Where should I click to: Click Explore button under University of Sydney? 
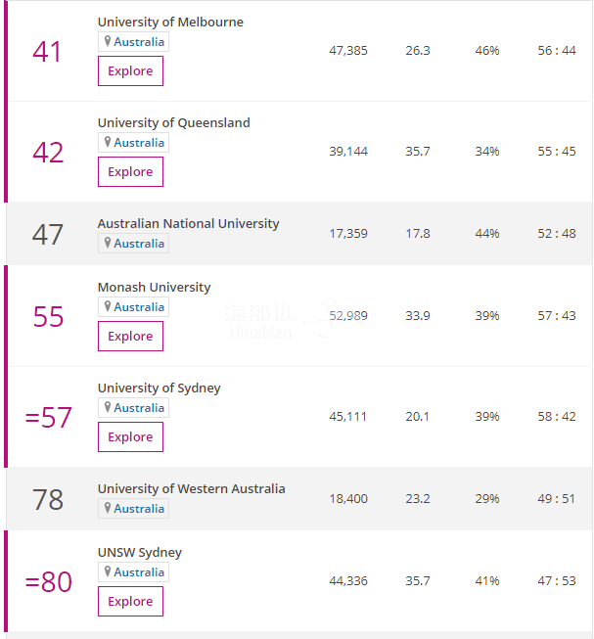click(x=130, y=436)
